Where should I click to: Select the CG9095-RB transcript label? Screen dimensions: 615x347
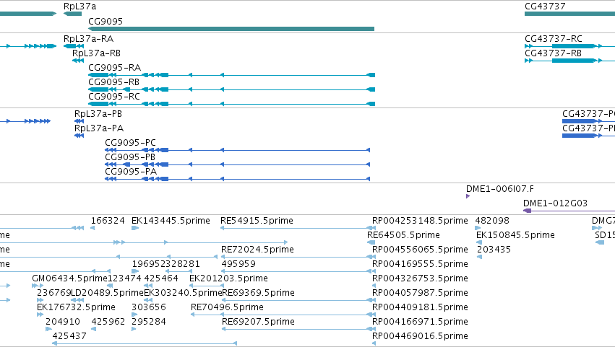(x=113, y=82)
